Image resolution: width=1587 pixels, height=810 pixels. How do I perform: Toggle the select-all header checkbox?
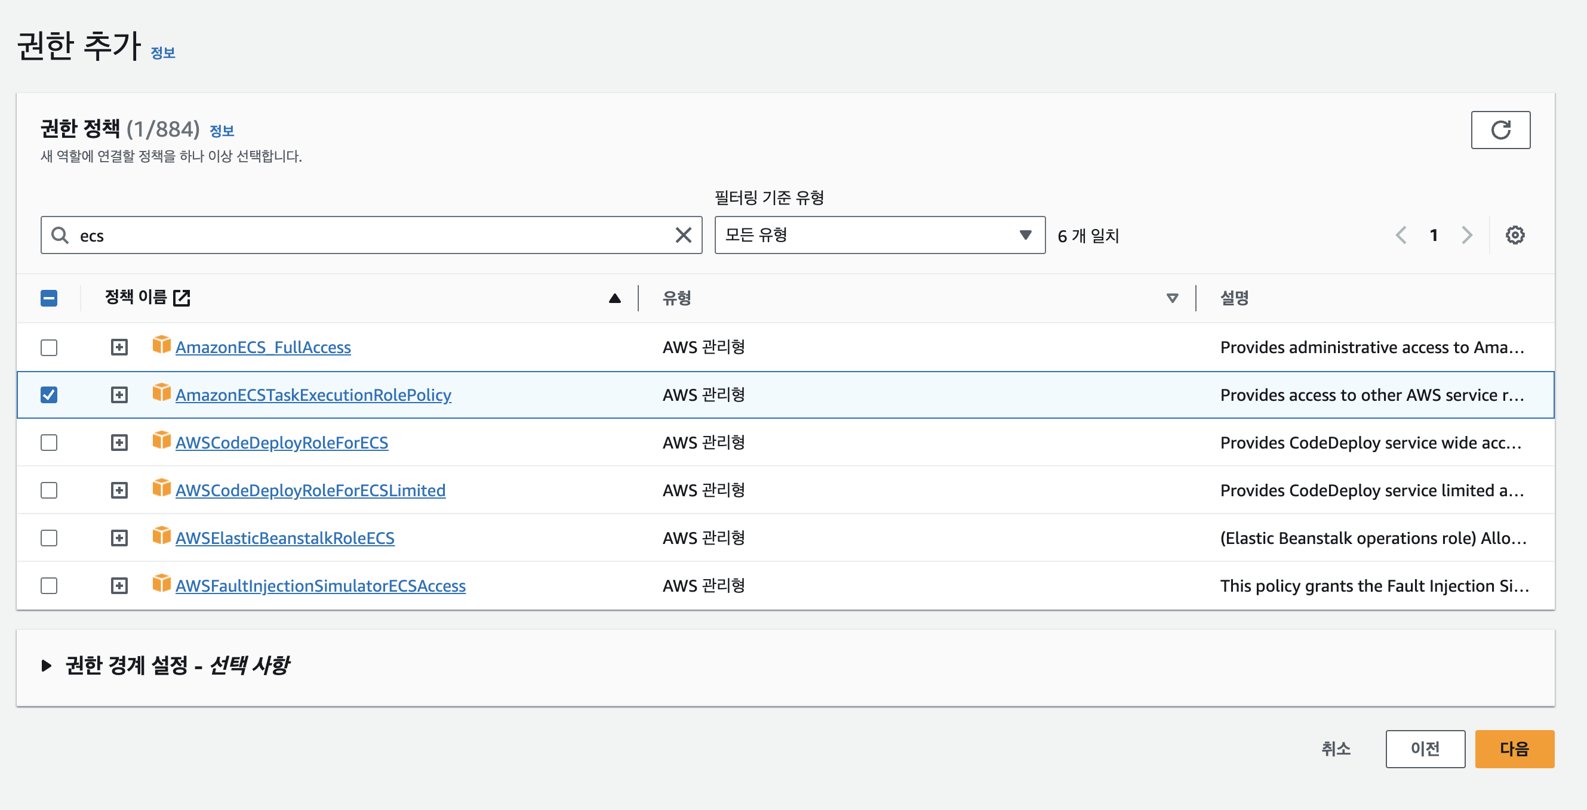tap(49, 298)
